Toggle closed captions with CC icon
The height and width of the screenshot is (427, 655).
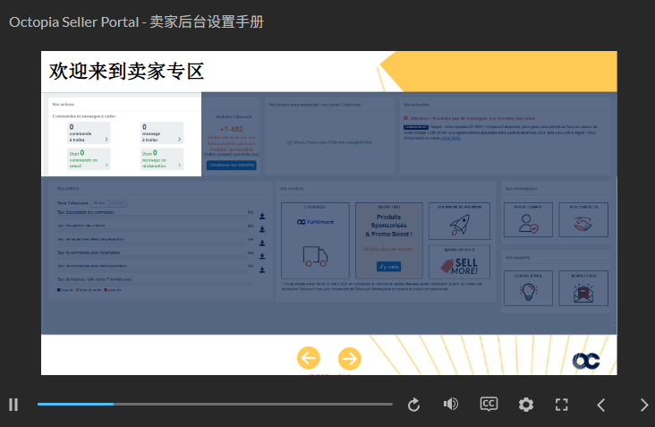(x=489, y=404)
